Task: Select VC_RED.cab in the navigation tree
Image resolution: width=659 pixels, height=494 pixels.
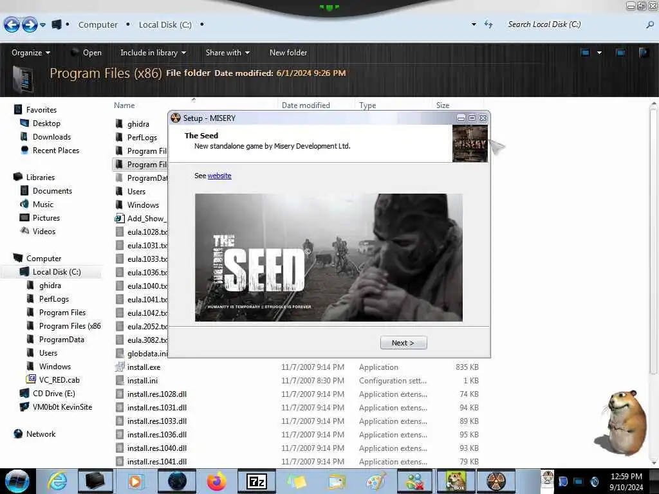Action: pos(59,380)
